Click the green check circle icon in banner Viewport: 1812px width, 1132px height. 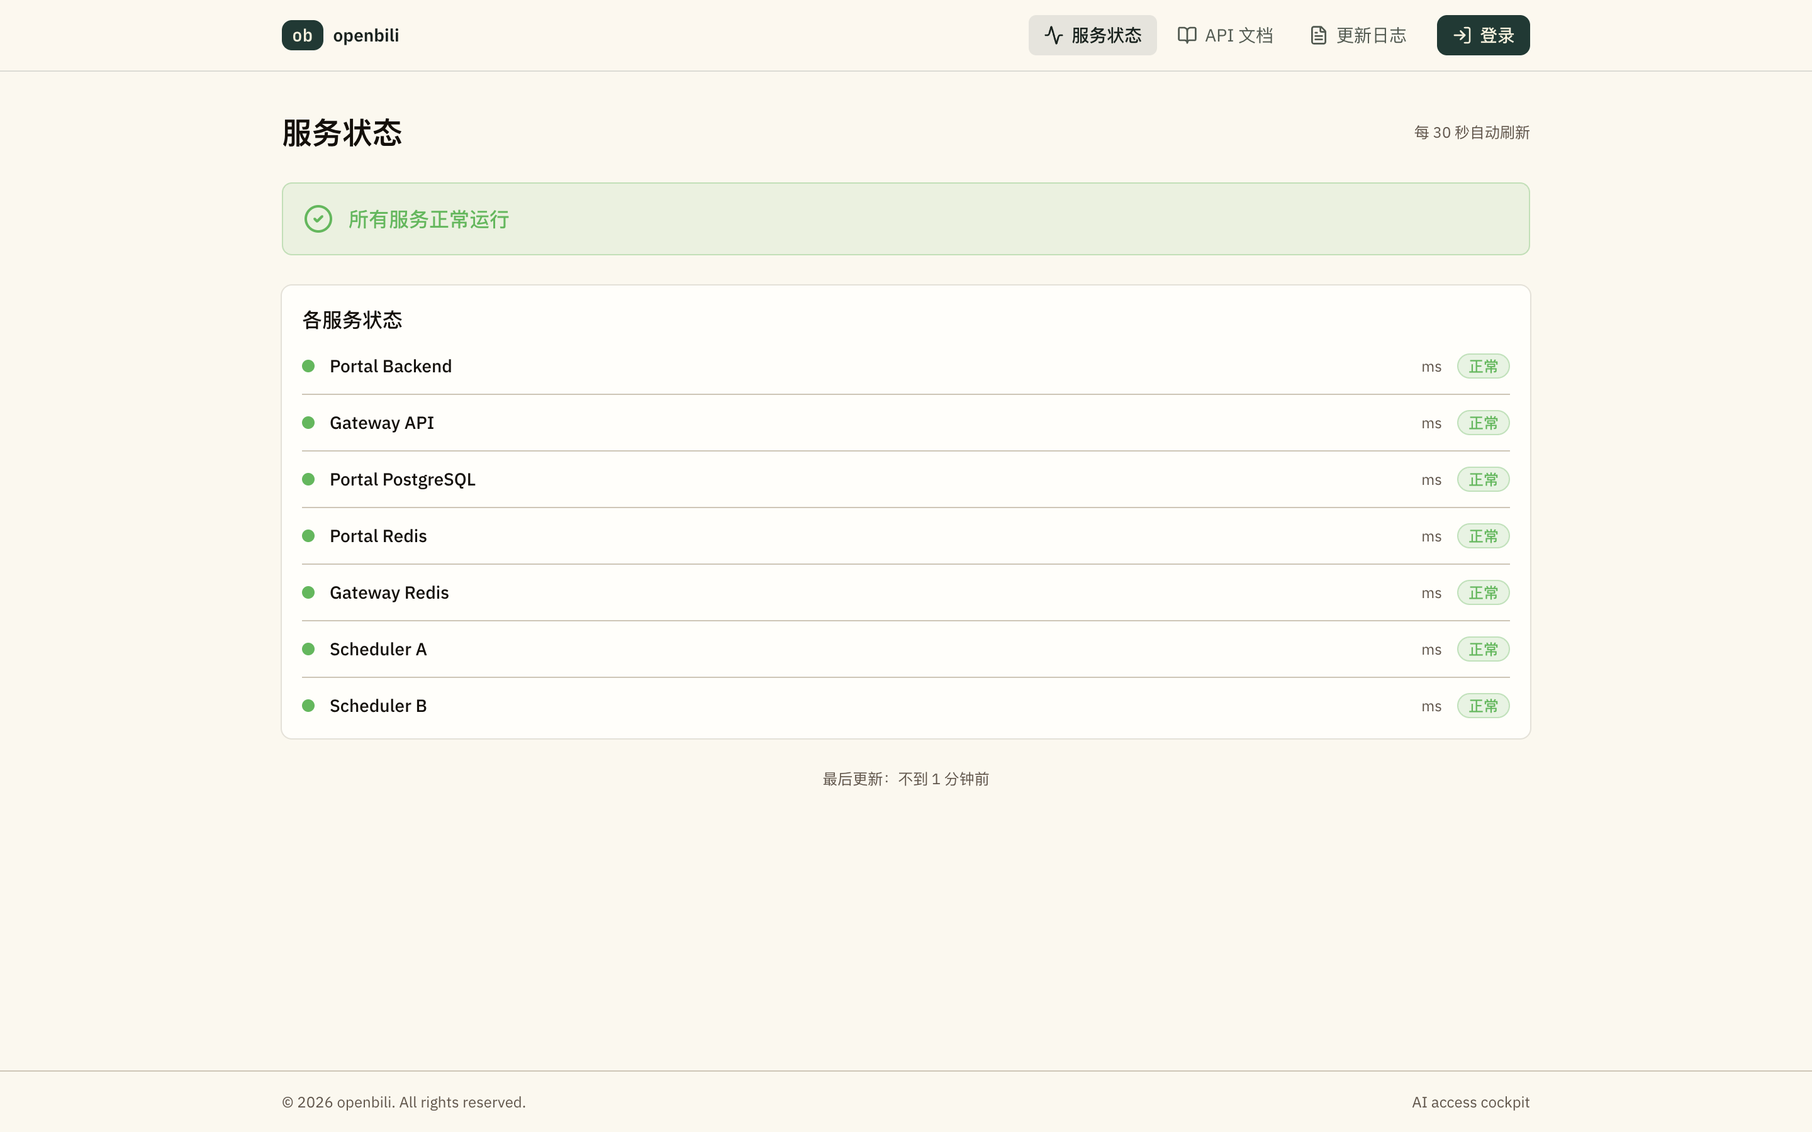point(318,219)
